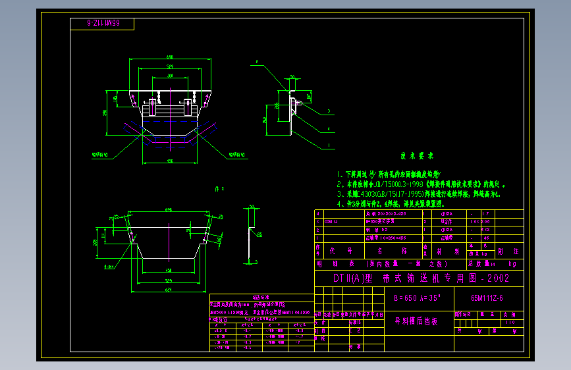The height and width of the screenshot is (370, 571).
Task: Select the 件 2 view label
Action: pyautogui.click(x=219, y=189)
